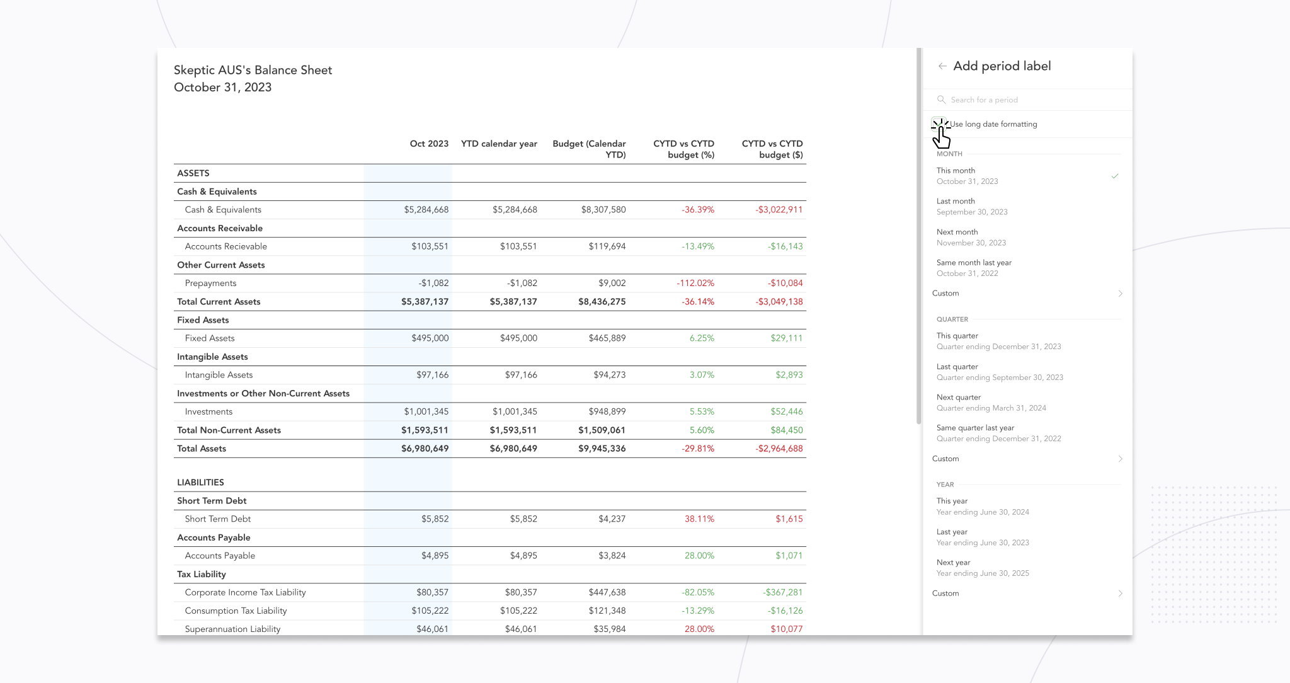Select the Cash & Equivalents line item row
Image resolution: width=1290 pixels, height=683 pixels.
point(490,210)
